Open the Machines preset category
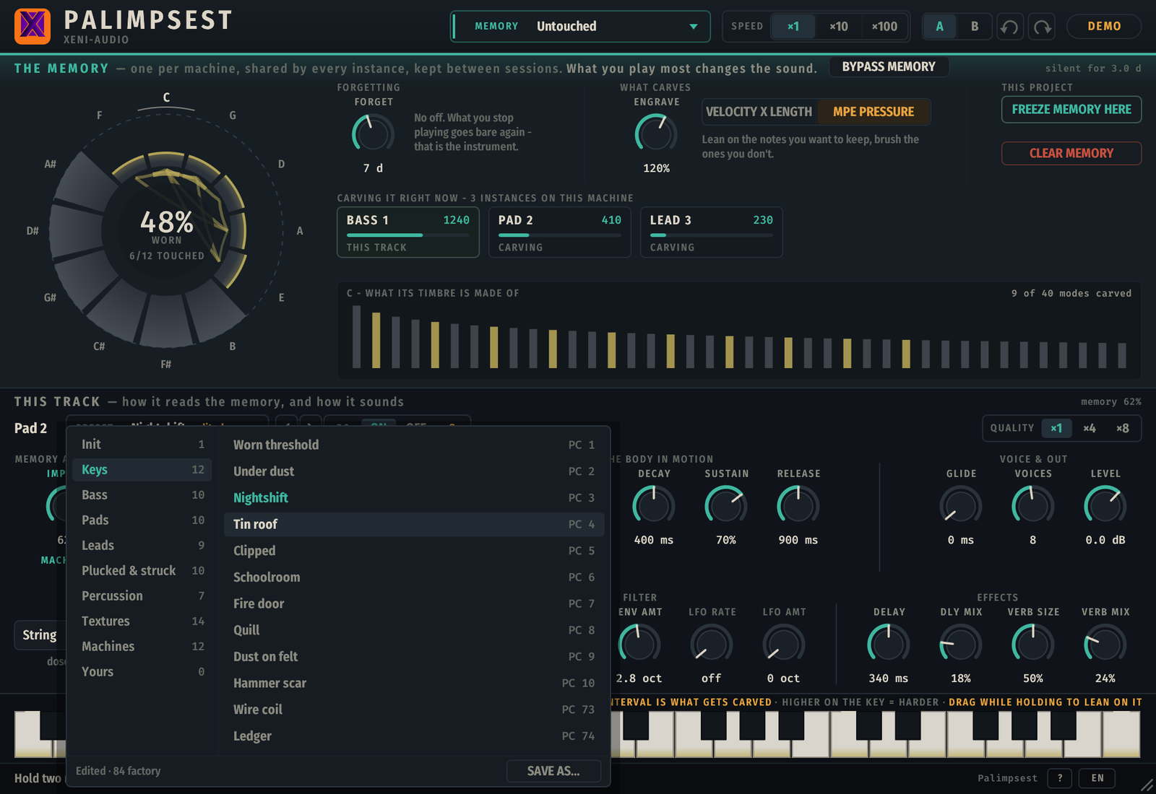The image size is (1156, 794). (x=142, y=647)
